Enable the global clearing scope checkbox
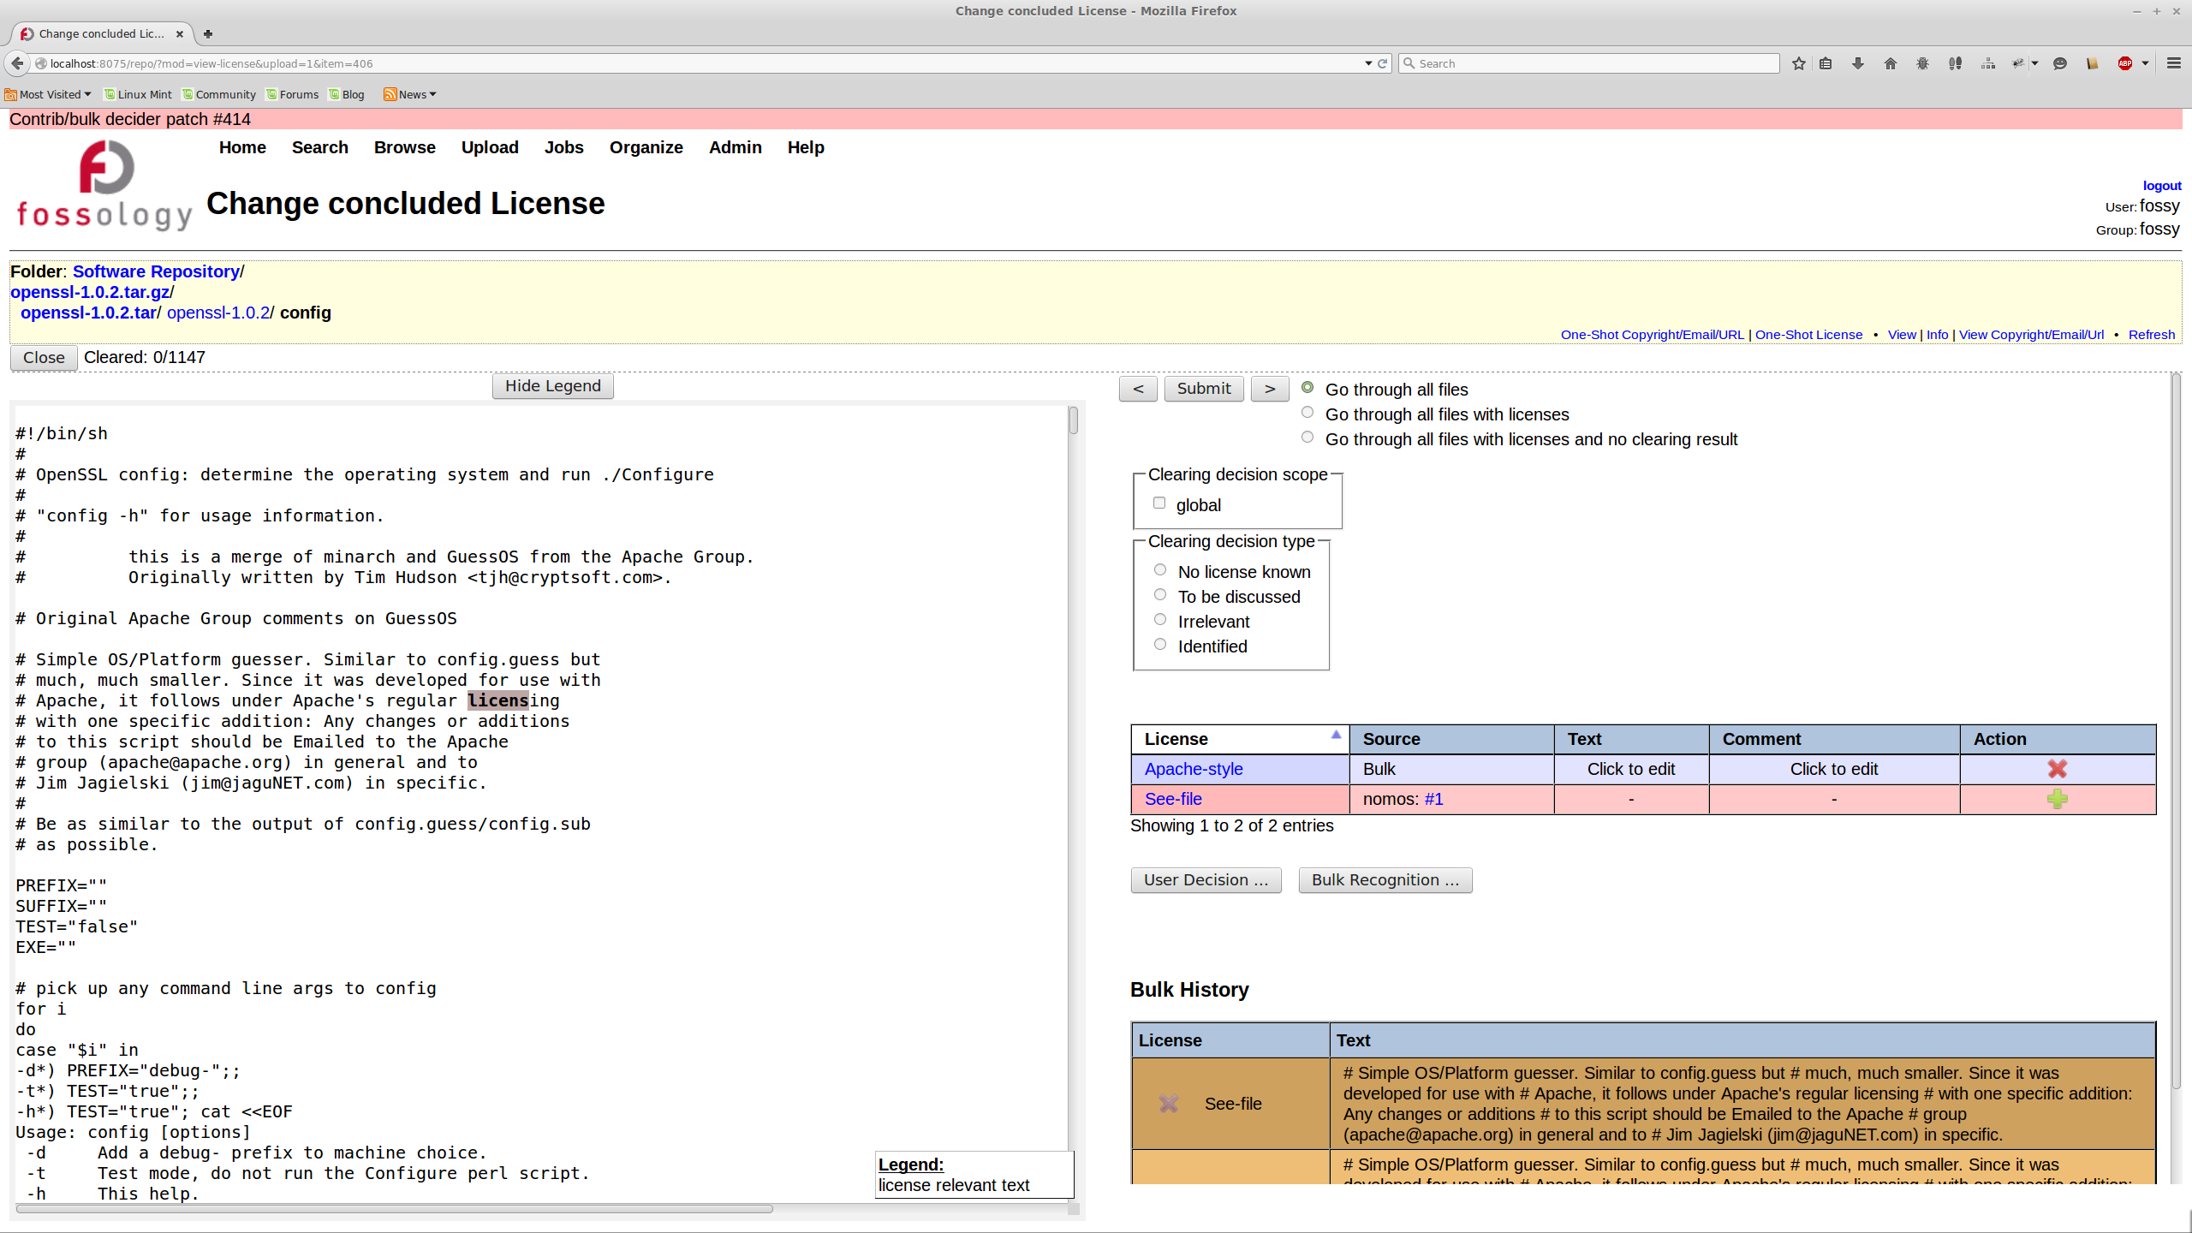 point(1159,503)
